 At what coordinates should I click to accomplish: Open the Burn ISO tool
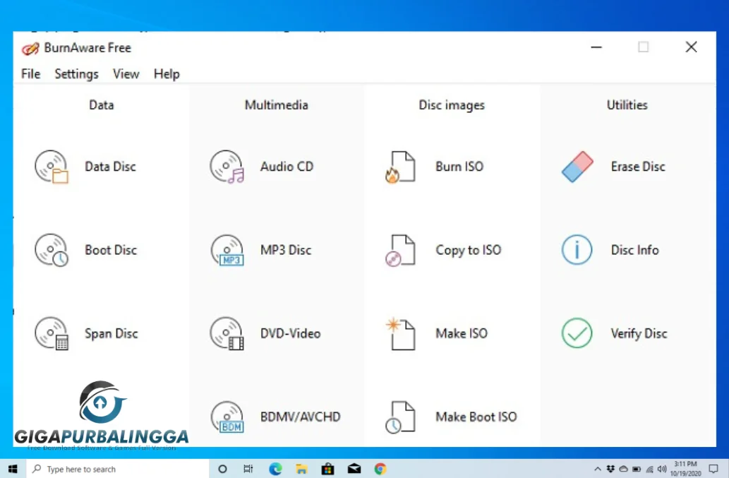click(440, 167)
